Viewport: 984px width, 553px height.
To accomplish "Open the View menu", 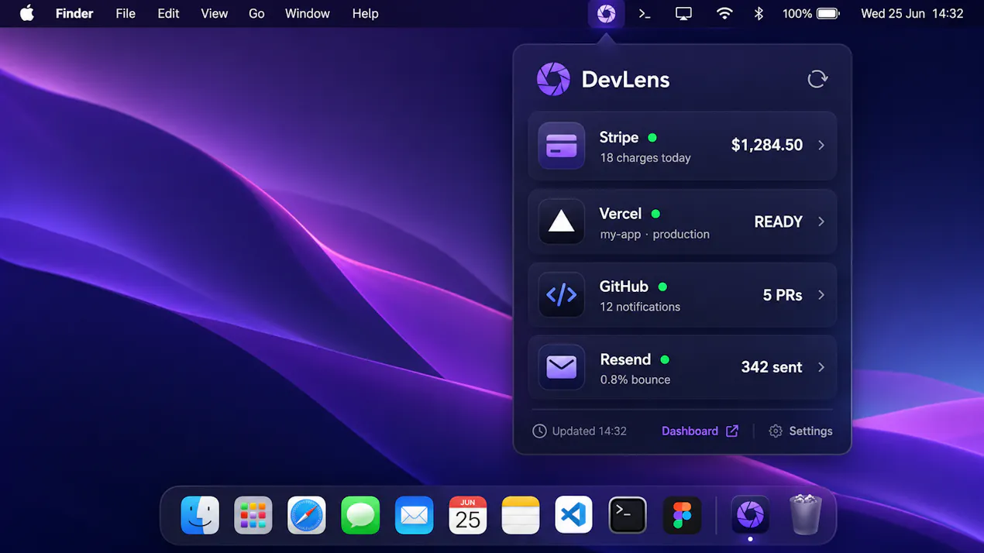I will [x=215, y=14].
